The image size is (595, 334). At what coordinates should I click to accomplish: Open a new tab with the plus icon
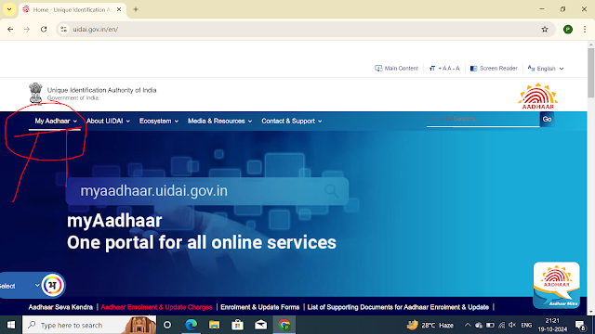(136, 9)
